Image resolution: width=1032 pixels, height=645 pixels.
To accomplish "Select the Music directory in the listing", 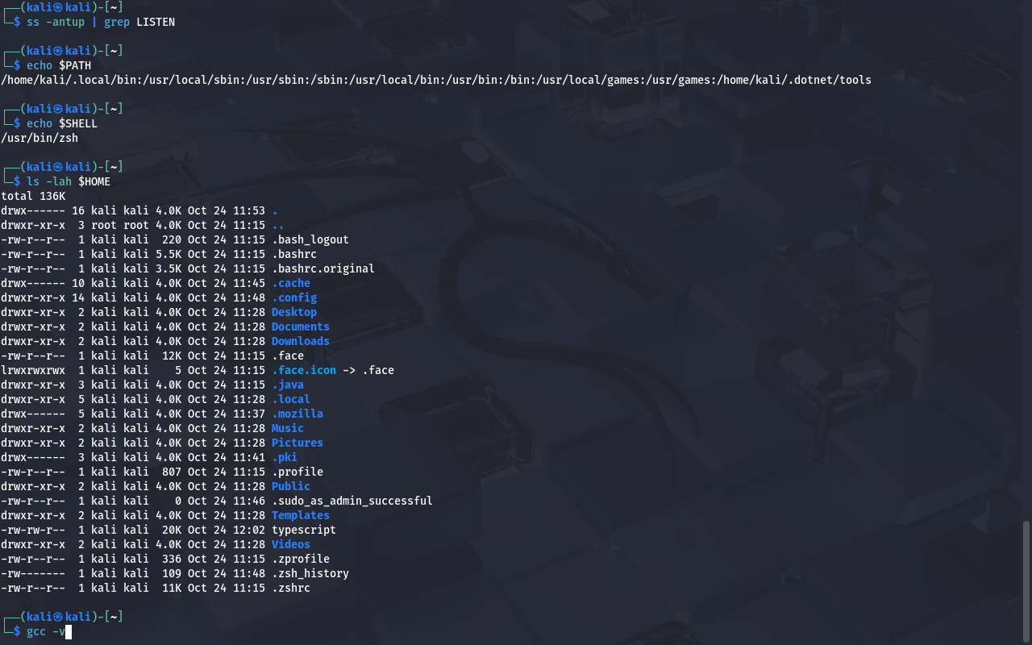I will (287, 428).
